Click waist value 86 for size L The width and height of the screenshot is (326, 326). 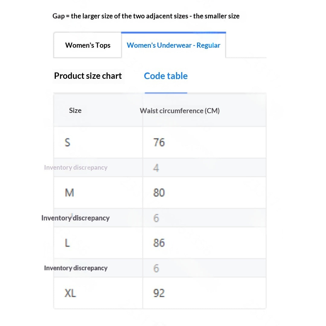tap(159, 243)
